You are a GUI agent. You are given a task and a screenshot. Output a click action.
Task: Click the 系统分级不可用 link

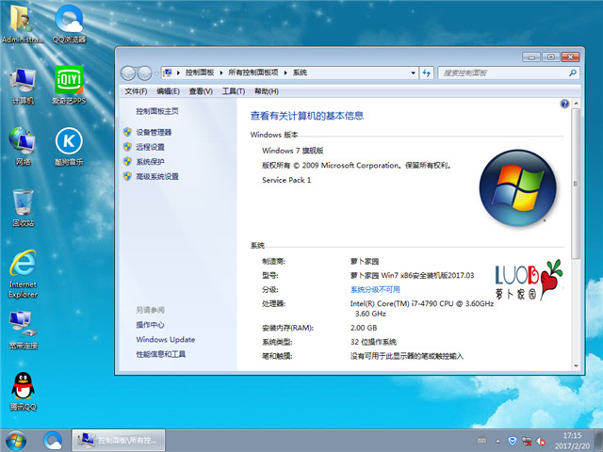tap(375, 289)
